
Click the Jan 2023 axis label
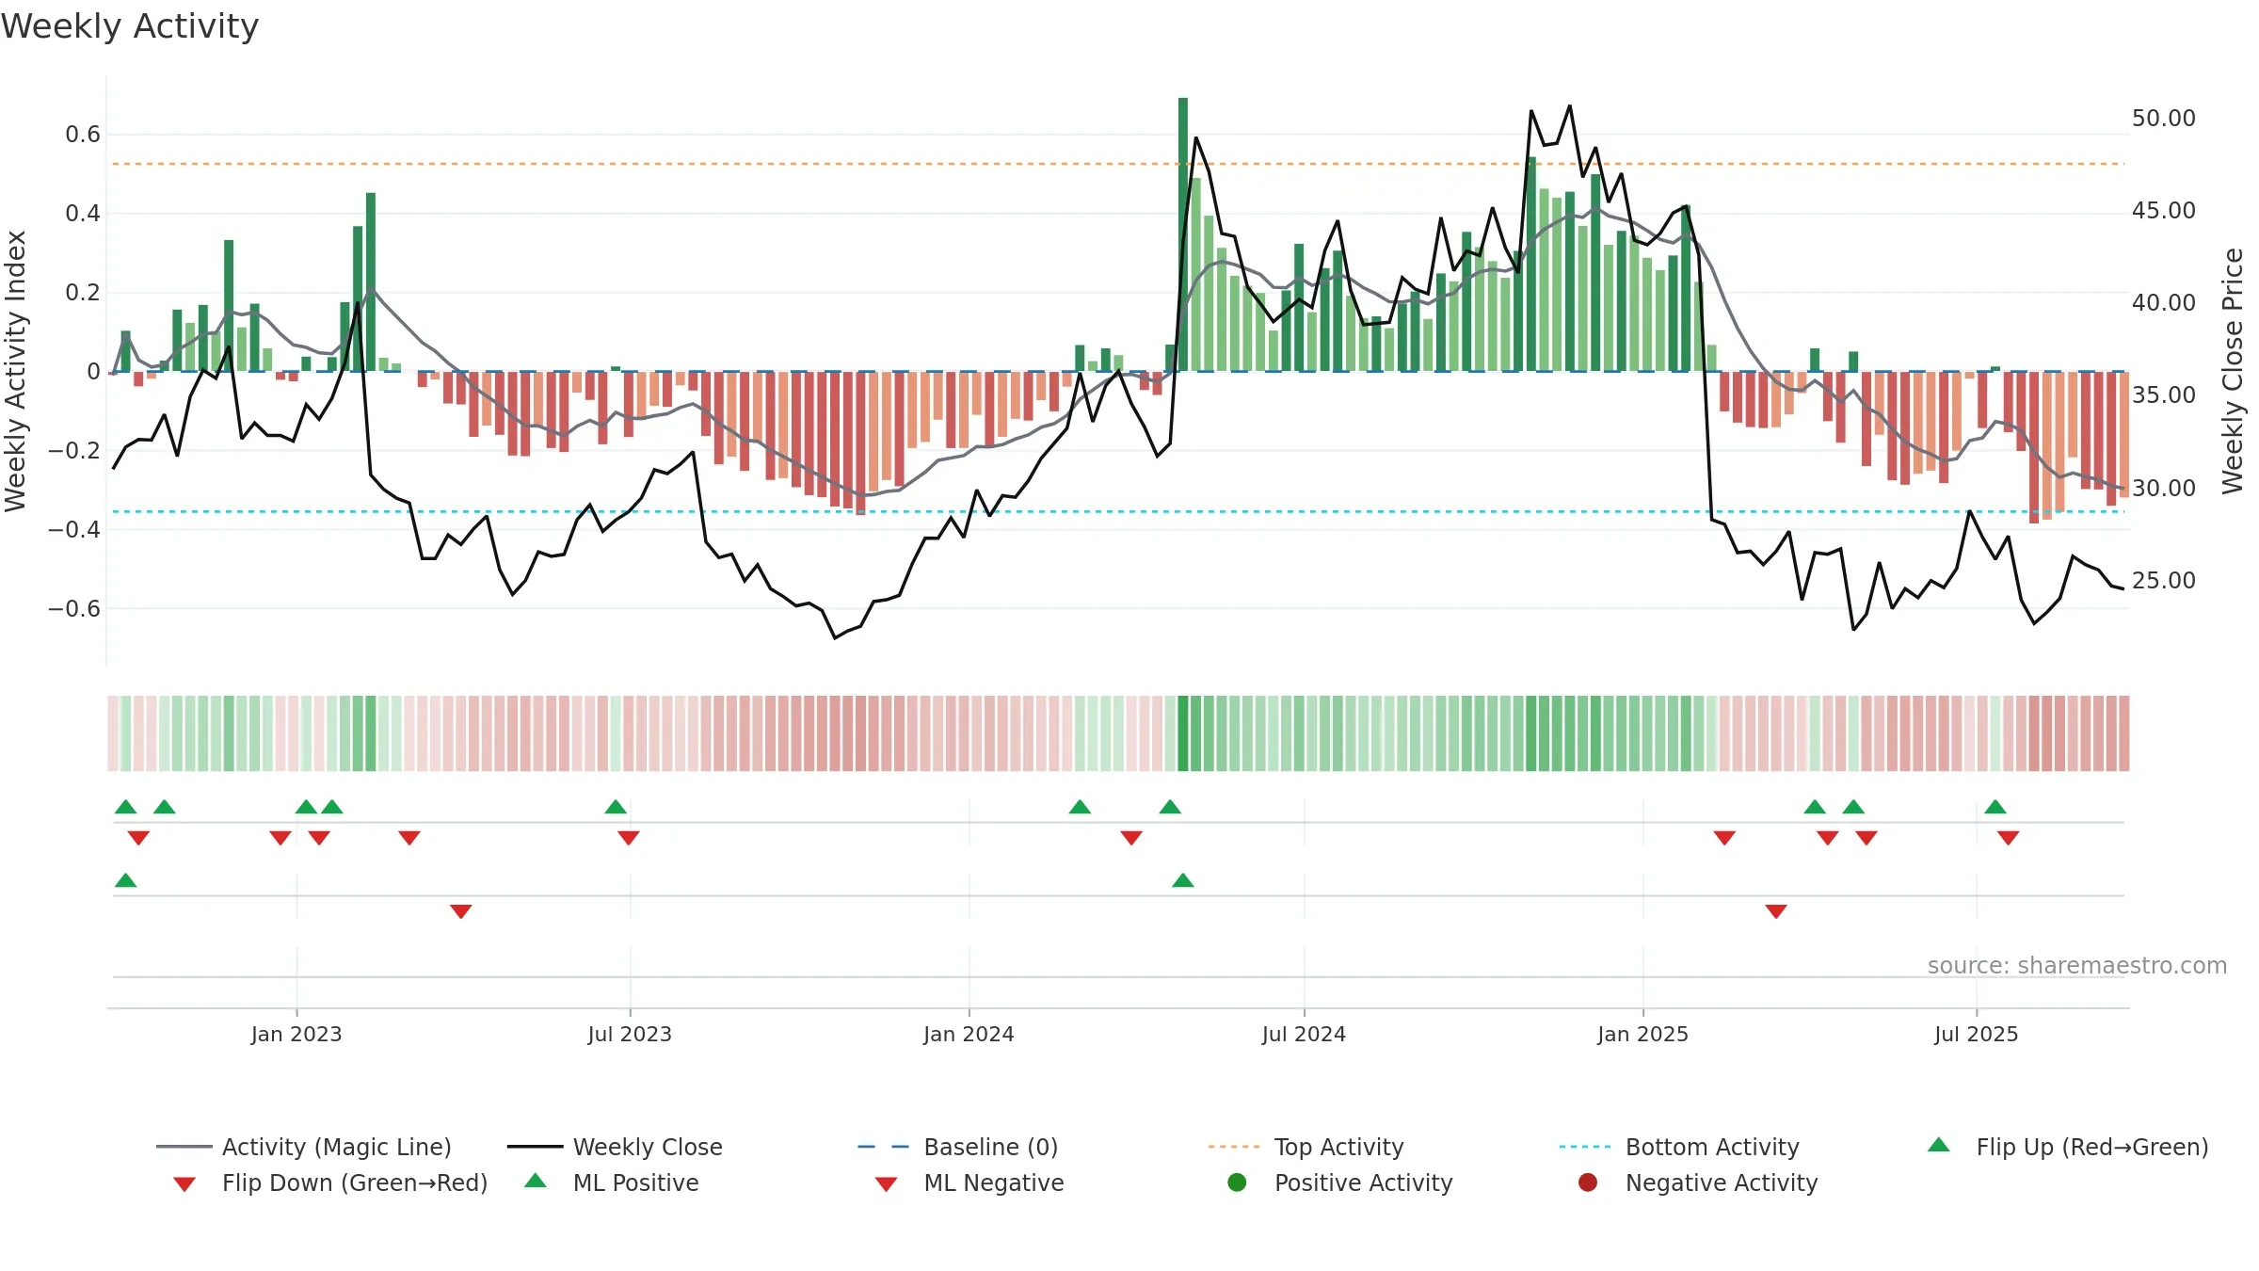click(296, 1034)
